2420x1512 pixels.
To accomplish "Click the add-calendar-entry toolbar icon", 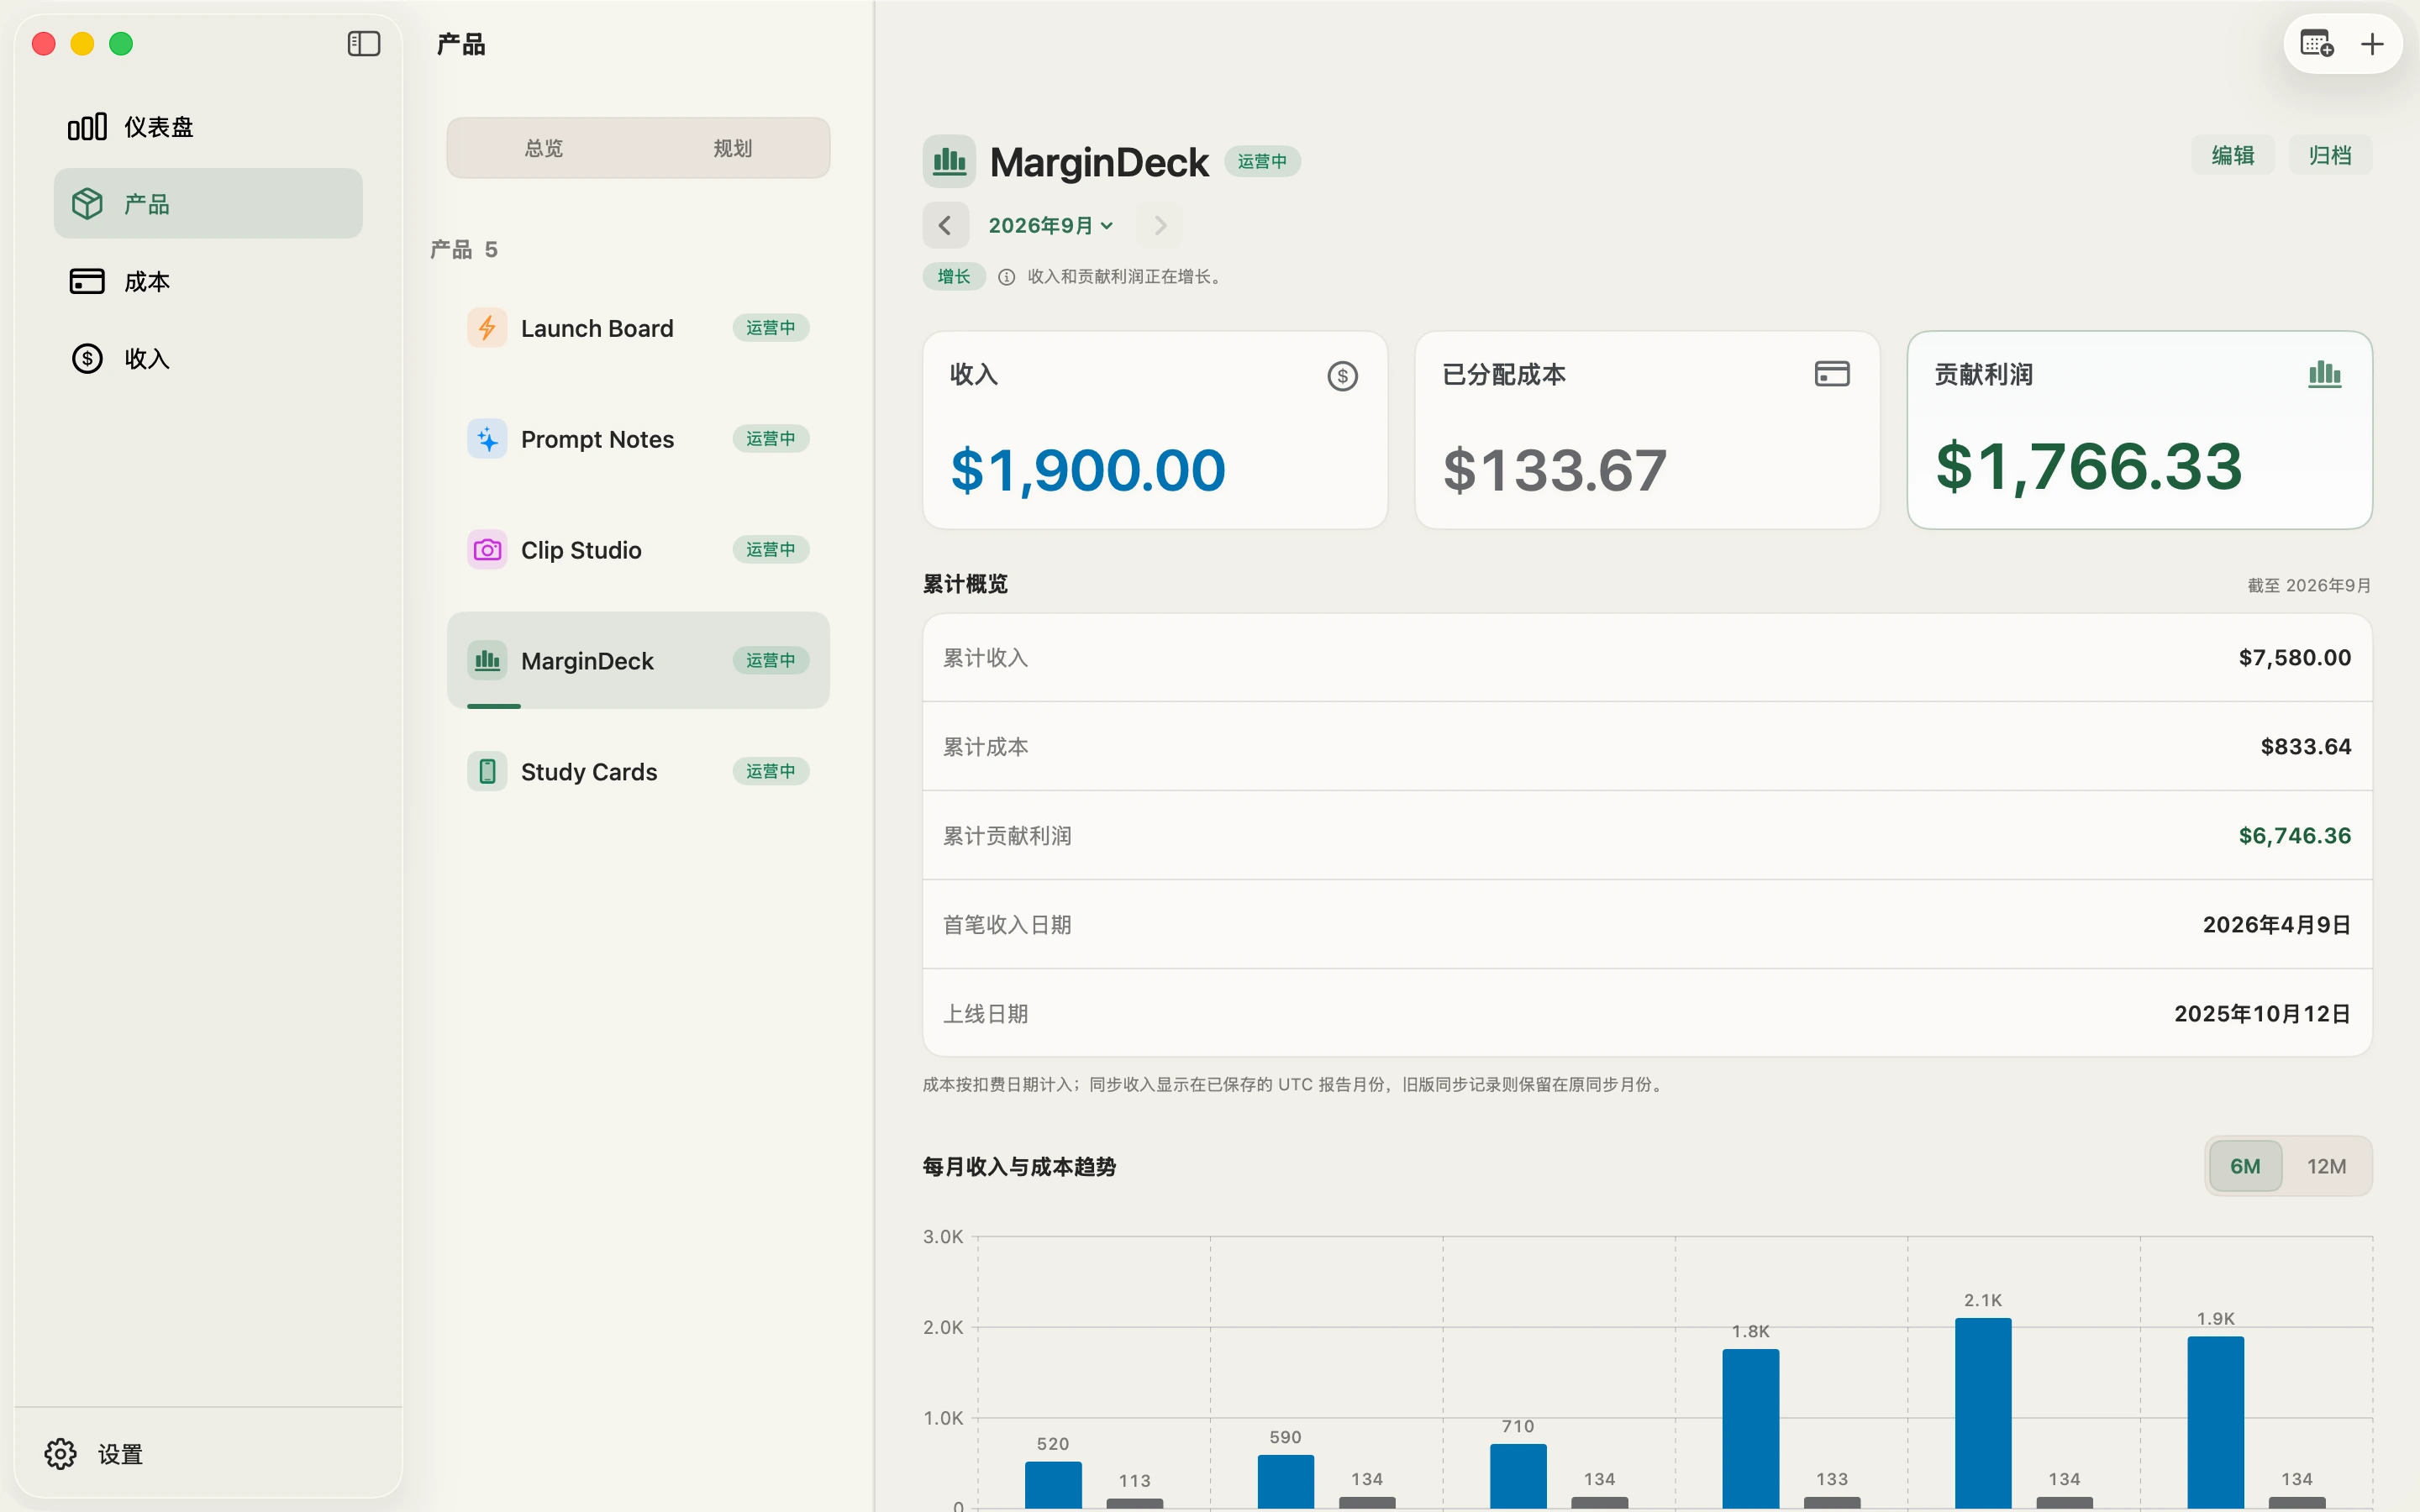I will coord(2316,44).
